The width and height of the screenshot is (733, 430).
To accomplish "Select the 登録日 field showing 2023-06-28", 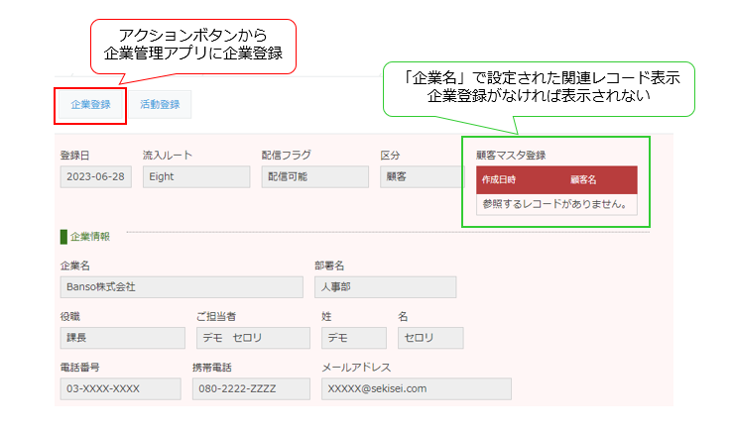I will (94, 177).
